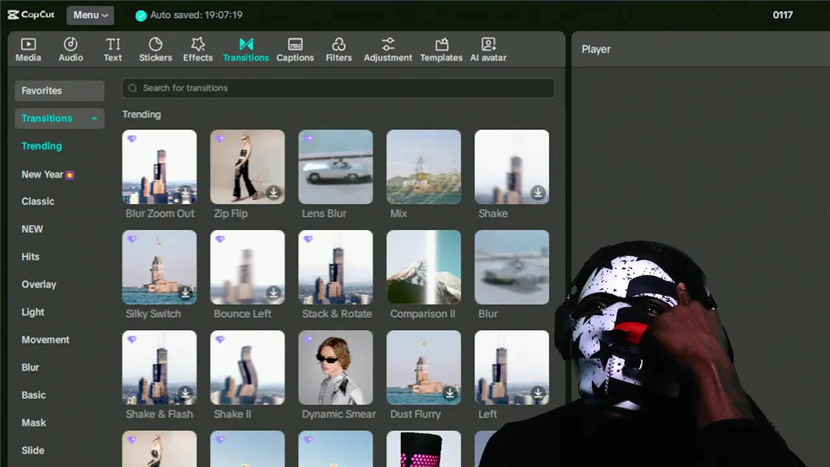Click the Pro gem on Dynamic Smear
This screenshot has height=467, width=830.
click(308, 340)
